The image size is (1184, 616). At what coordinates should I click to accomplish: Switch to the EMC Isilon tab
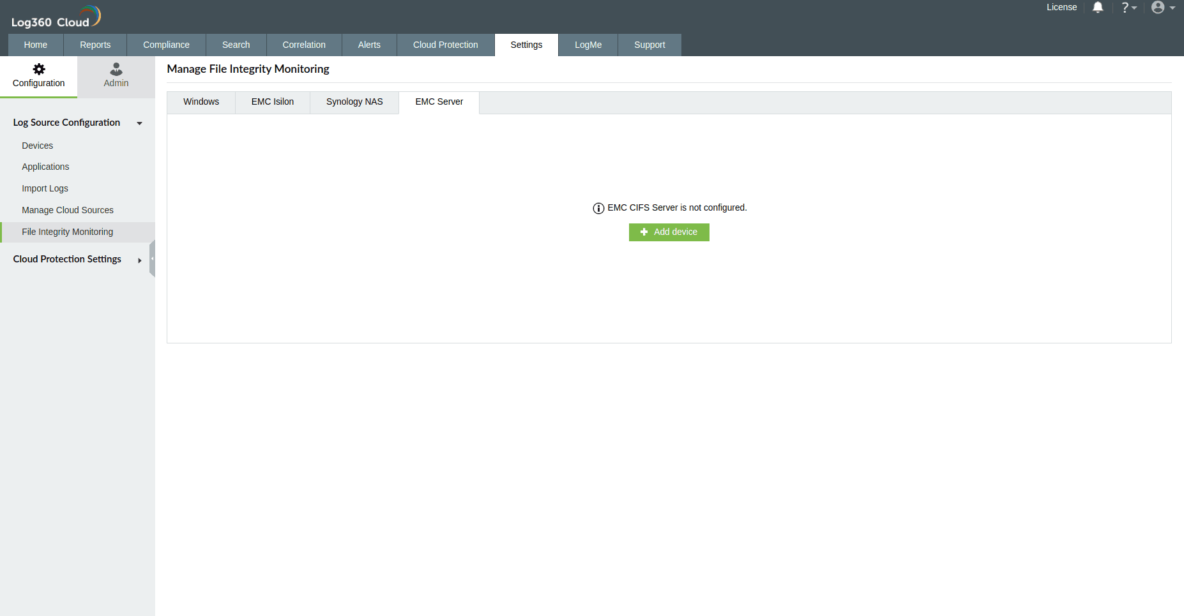click(272, 101)
